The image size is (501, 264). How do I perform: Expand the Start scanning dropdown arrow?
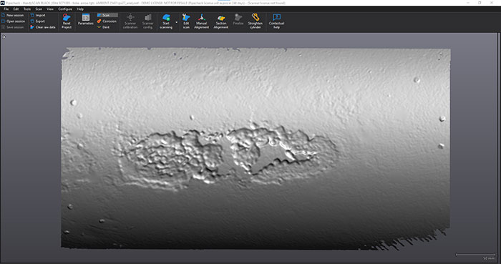[177, 22]
